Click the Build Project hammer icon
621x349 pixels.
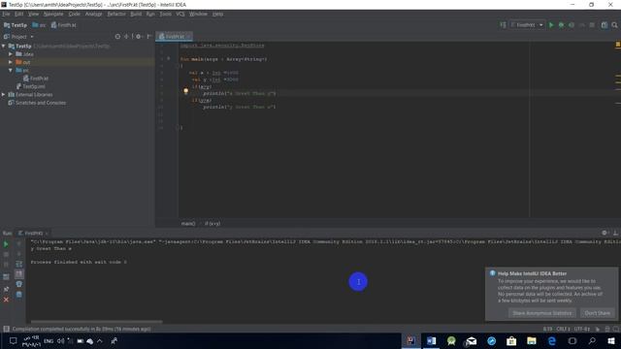tap(503, 25)
